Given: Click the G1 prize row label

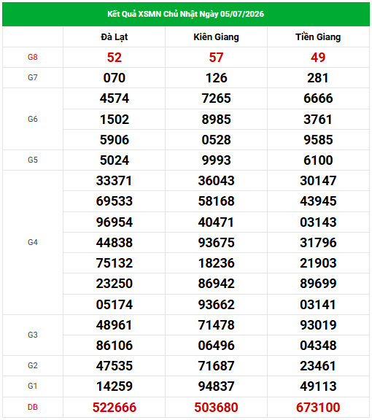Looking at the screenshot, I should pyautogui.click(x=33, y=386).
